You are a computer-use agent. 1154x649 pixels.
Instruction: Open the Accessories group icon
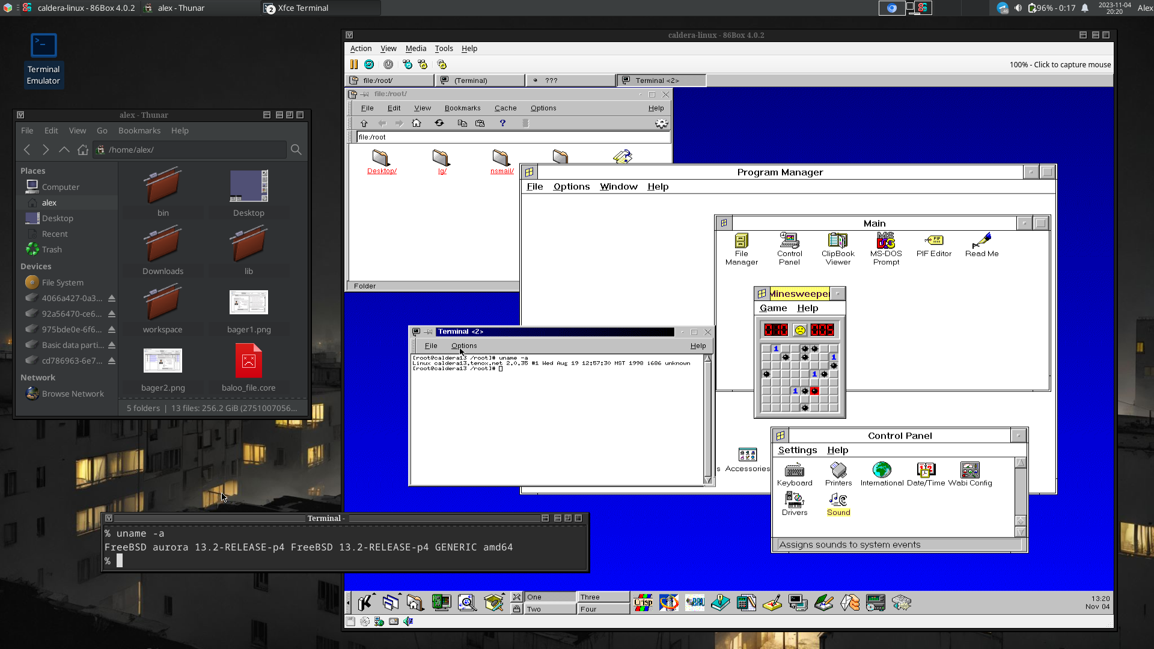747,455
